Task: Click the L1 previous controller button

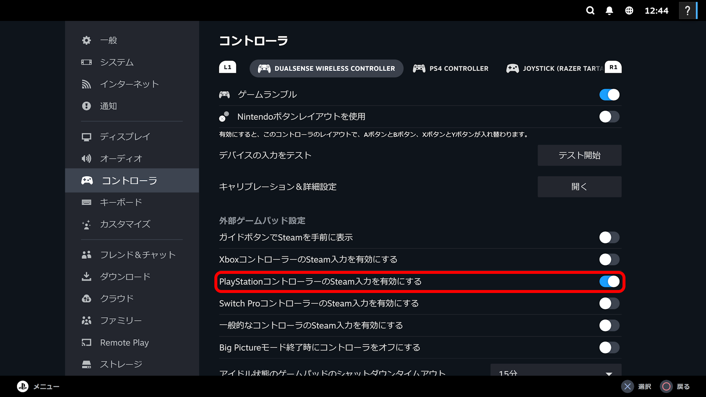Action: [x=228, y=67]
